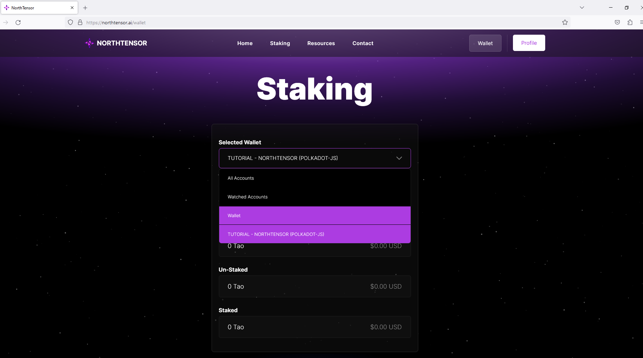
Task: Open the list all tabs chevron
Action: [x=582, y=8]
